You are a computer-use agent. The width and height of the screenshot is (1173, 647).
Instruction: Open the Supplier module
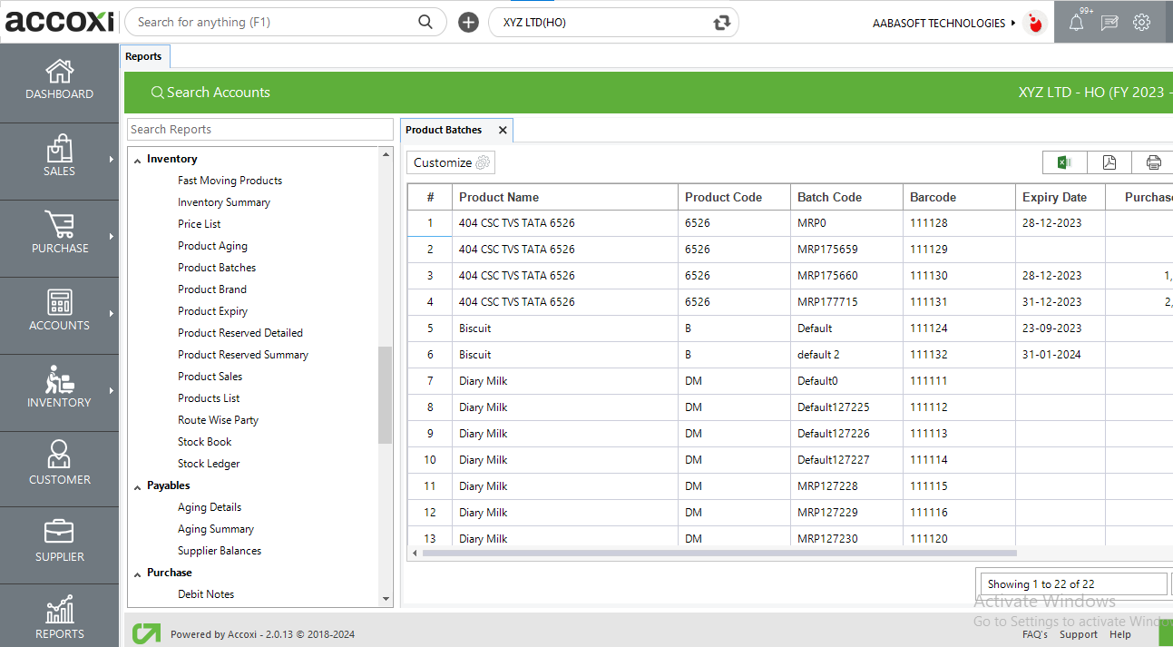59,543
